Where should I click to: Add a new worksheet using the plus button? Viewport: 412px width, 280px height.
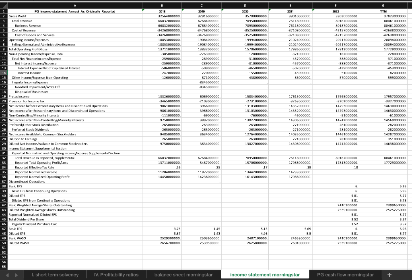(x=389, y=274)
